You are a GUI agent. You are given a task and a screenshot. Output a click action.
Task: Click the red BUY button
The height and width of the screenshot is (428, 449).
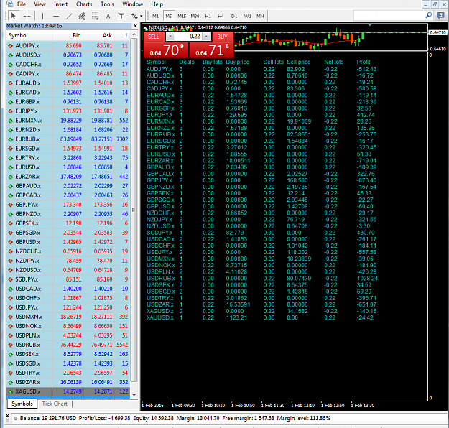tap(223, 37)
